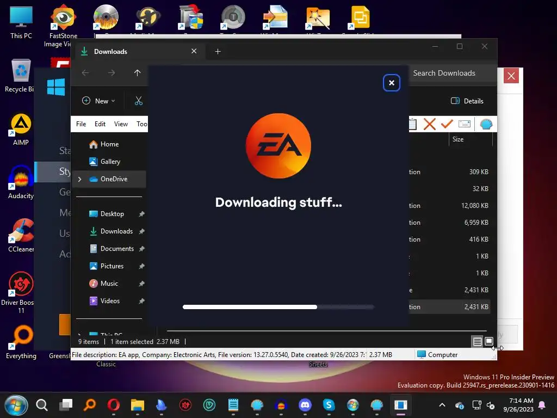Screen dimensions: 557x418
Task: Toggle the Details pane button
Action: coord(467,101)
